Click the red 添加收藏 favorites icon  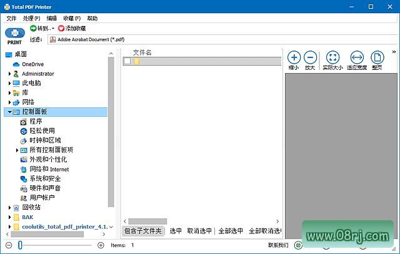61,28
